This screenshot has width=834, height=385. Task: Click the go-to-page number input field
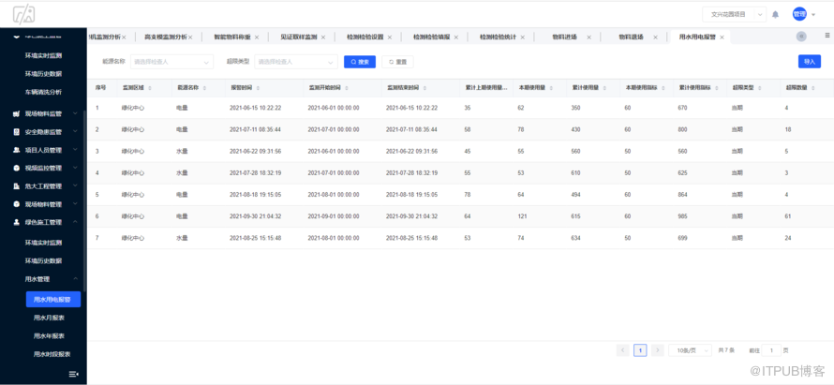[x=771, y=350]
